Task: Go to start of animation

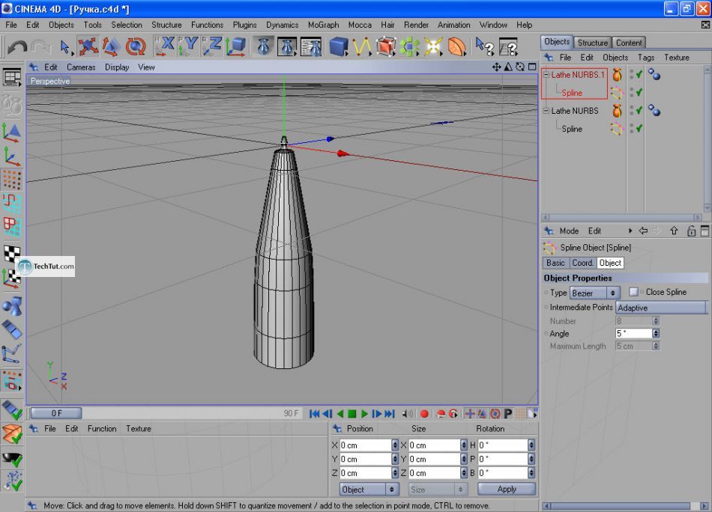Action: point(314,414)
